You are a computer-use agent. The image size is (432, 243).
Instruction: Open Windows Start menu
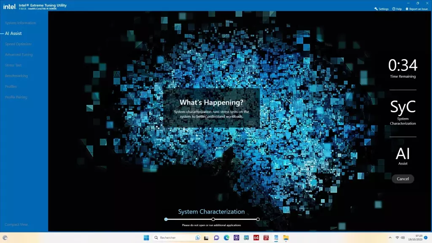click(146, 238)
